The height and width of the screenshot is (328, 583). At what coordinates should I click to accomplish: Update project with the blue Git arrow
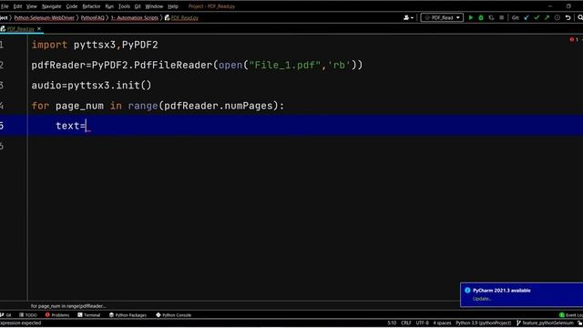(x=527, y=17)
